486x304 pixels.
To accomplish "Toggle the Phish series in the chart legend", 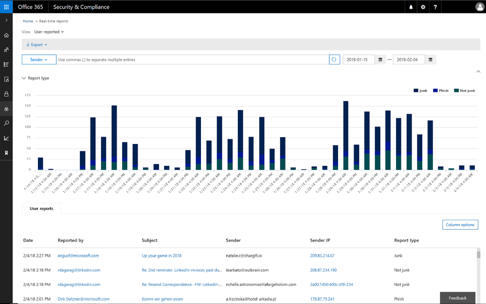I will point(441,90).
